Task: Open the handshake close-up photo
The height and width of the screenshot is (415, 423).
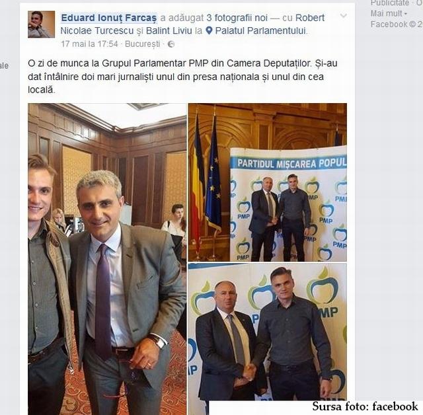Action: (x=268, y=332)
